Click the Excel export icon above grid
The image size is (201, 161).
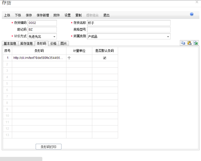[x=196, y=43]
